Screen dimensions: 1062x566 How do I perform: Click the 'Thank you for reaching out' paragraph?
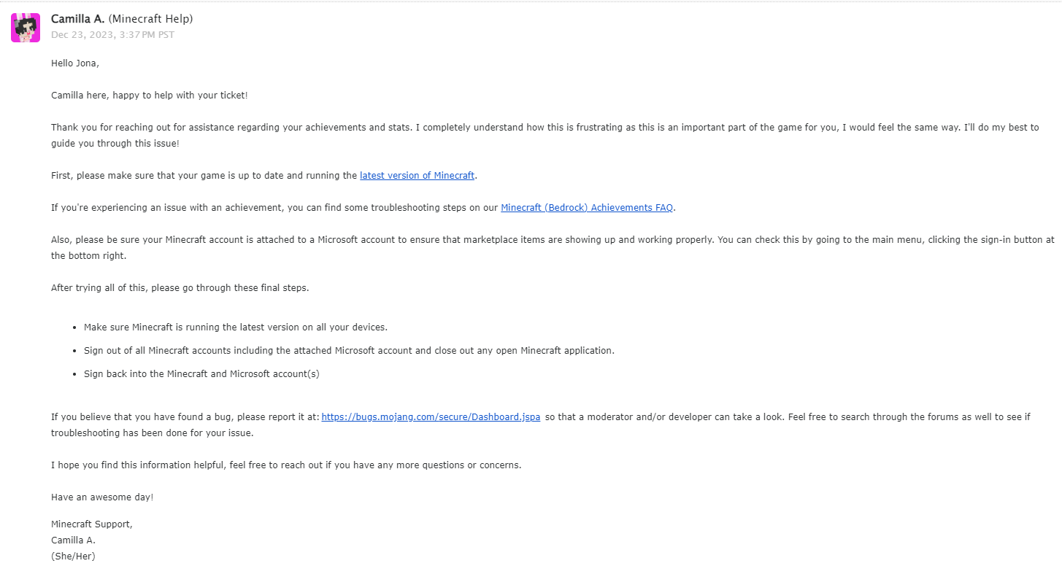(438, 128)
